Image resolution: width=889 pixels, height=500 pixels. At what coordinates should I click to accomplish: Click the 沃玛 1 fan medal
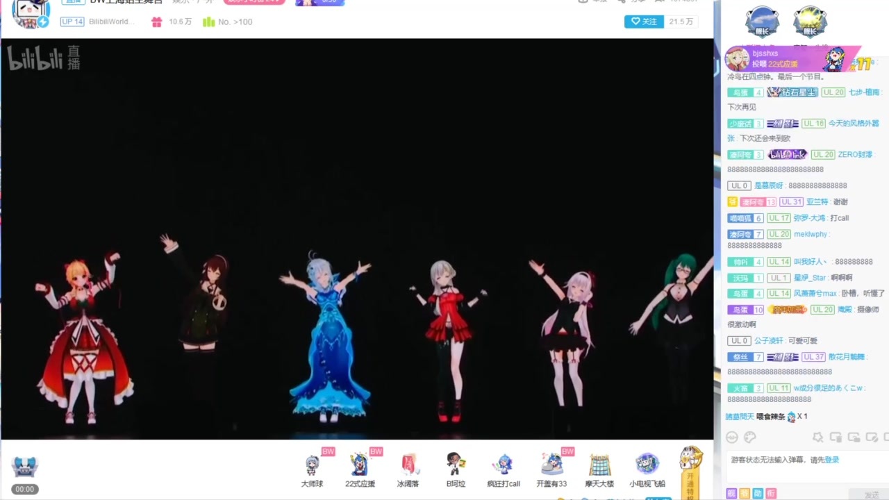coord(746,278)
